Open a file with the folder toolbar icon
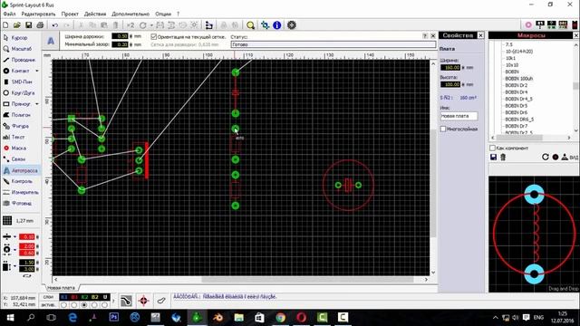Screen dimensions: 580x326 (17, 25)
